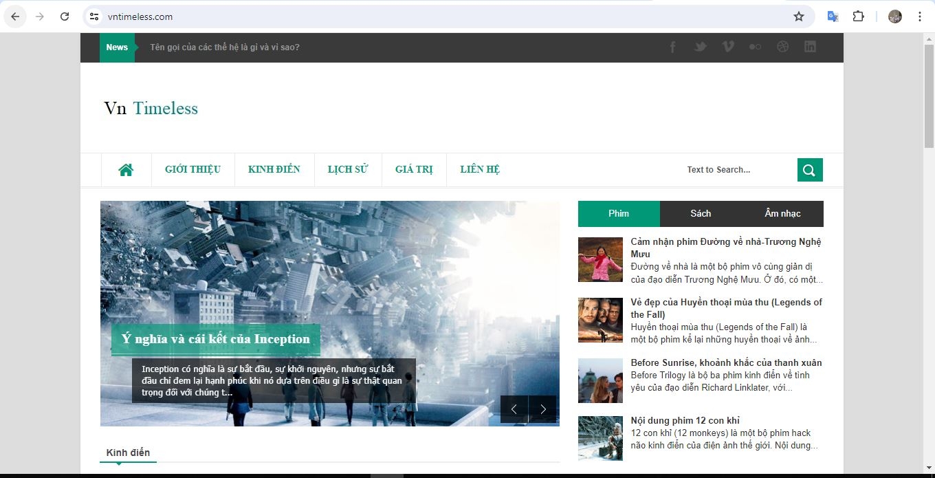
Task: Click the page vertical scrollbar thumb
Action: point(929,96)
